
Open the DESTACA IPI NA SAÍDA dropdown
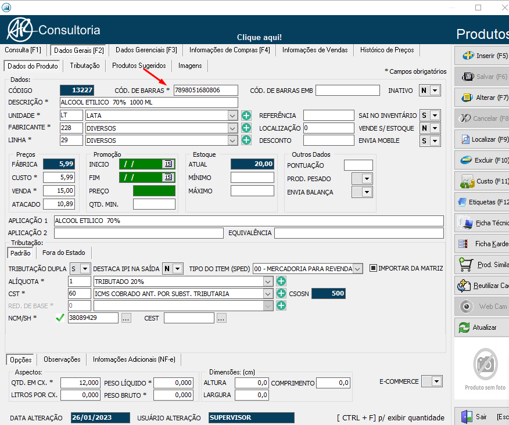tap(178, 269)
